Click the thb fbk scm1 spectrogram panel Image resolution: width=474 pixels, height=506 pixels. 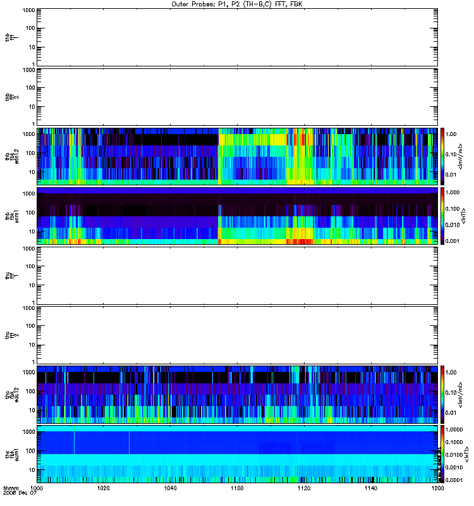pos(237,216)
